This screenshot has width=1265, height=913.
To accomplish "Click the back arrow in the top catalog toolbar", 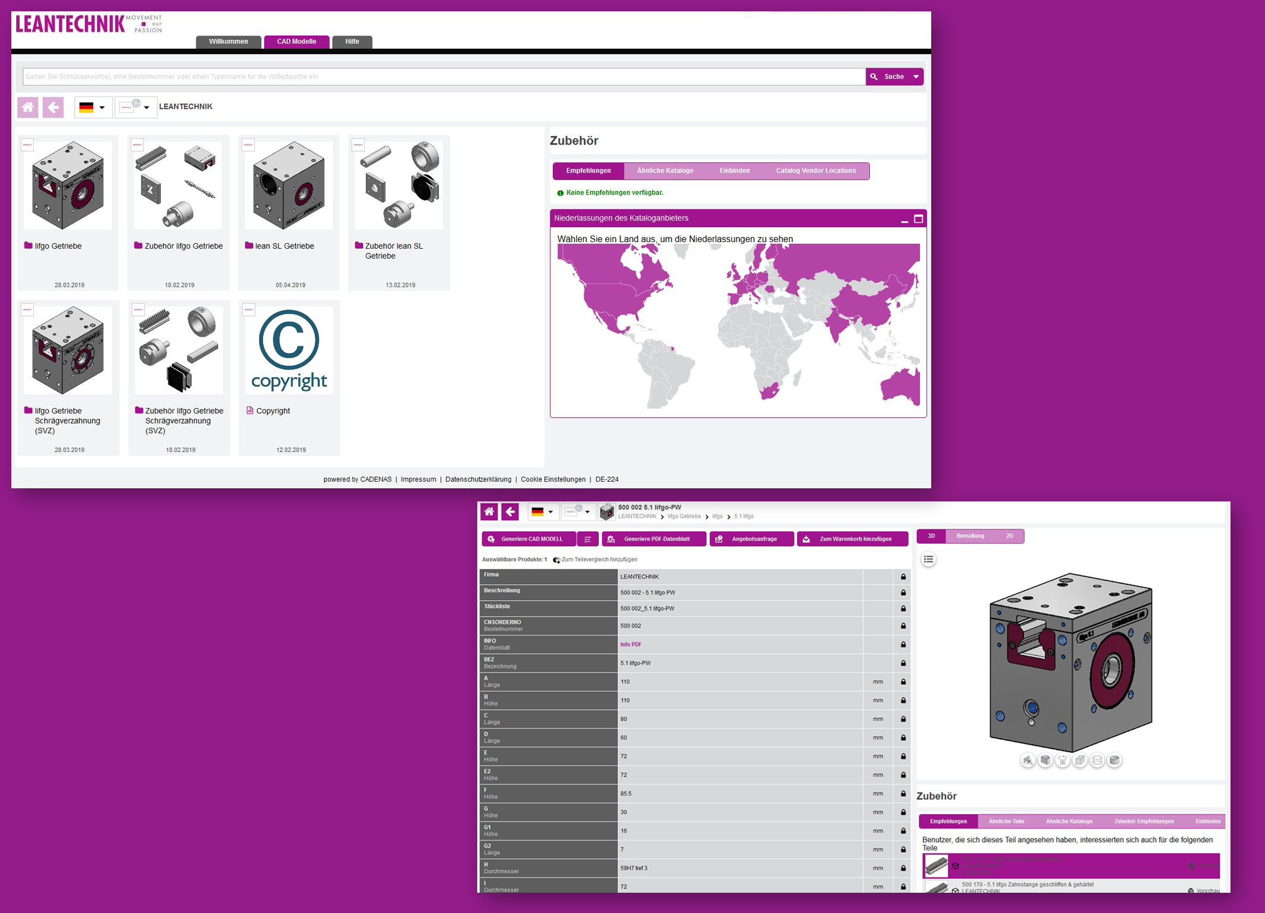I will click(53, 107).
